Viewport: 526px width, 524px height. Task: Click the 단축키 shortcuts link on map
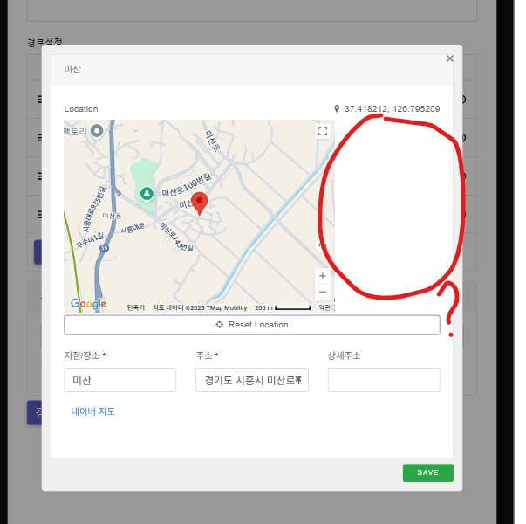click(135, 307)
